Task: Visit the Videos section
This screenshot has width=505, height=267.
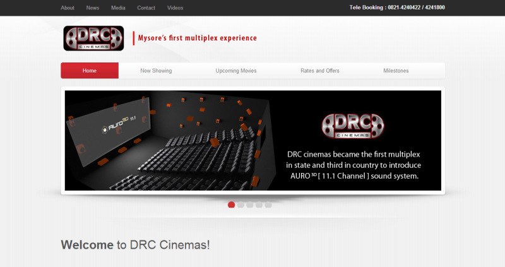Action: point(175,8)
